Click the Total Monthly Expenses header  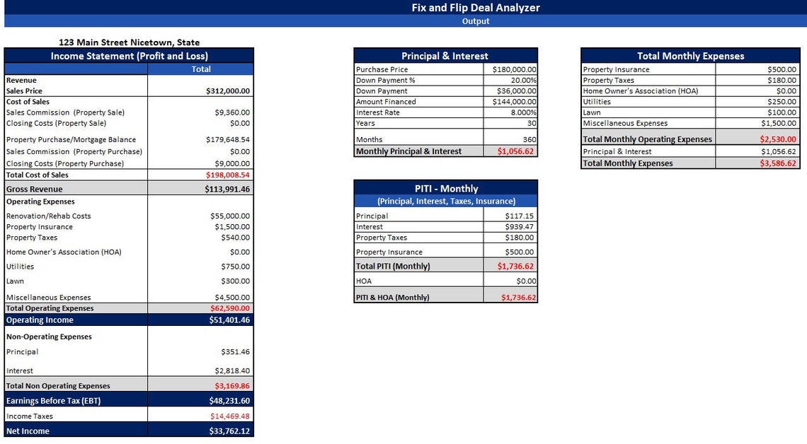pos(692,56)
